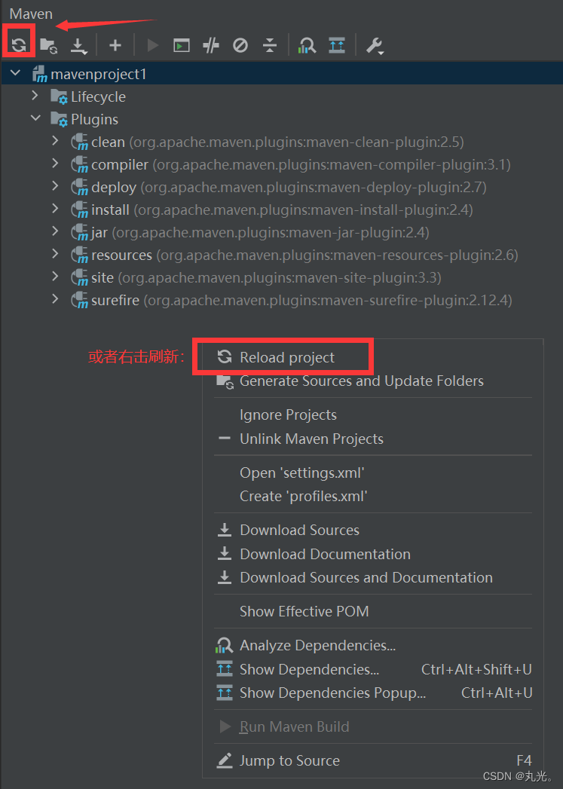Select the install plugin row
The image size is (563, 789).
pos(282,209)
